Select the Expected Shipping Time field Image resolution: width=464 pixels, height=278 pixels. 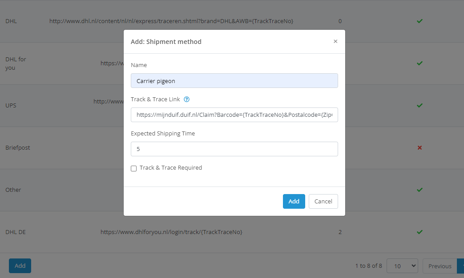[x=234, y=149]
